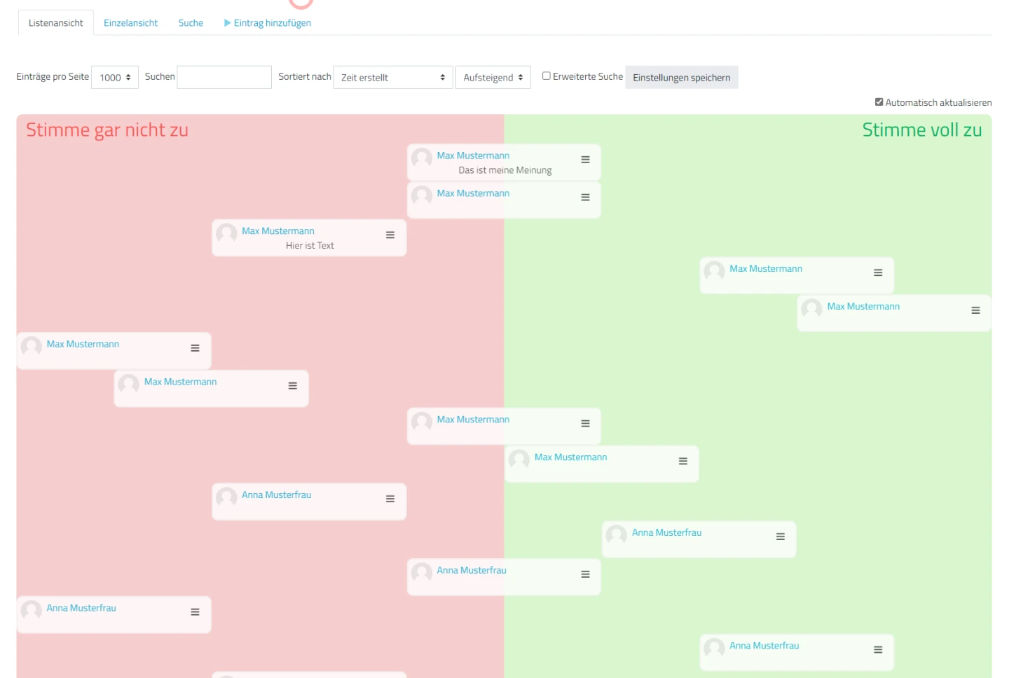Expand the Sortiert nach dropdown showing Zeit erstellt

click(x=392, y=78)
